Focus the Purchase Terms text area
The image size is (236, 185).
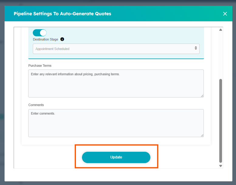point(116,84)
